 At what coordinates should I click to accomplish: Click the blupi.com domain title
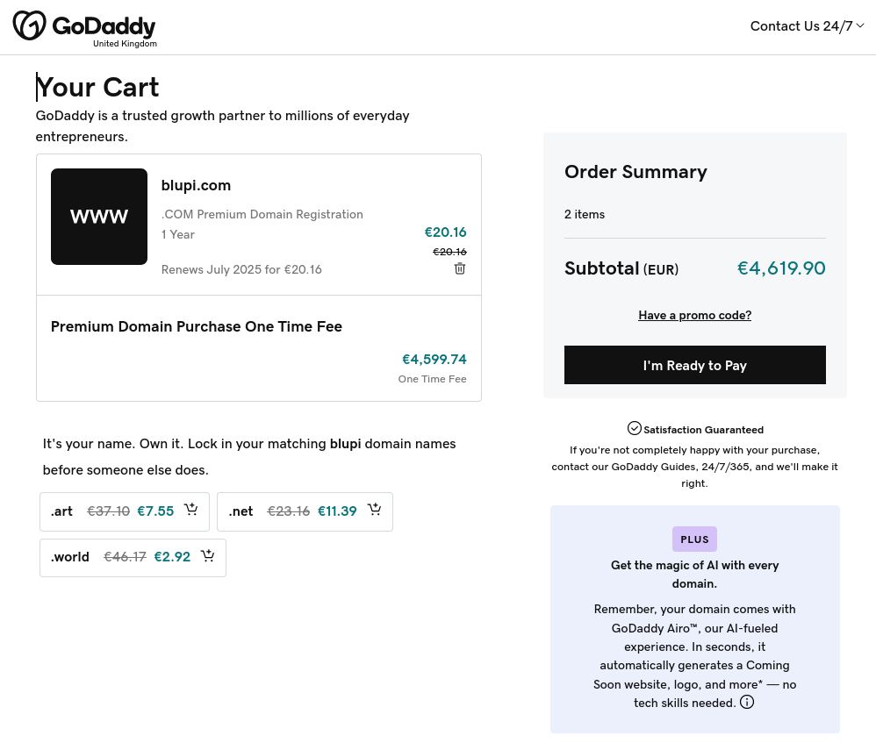click(x=196, y=185)
